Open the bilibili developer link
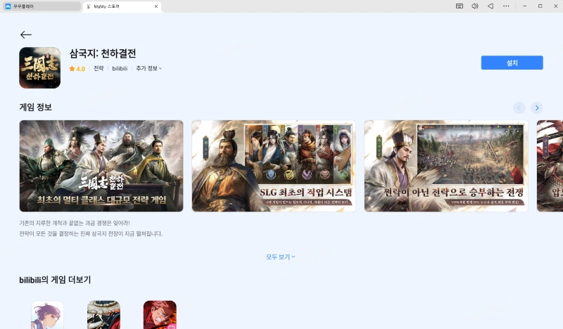 pos(120,68)
